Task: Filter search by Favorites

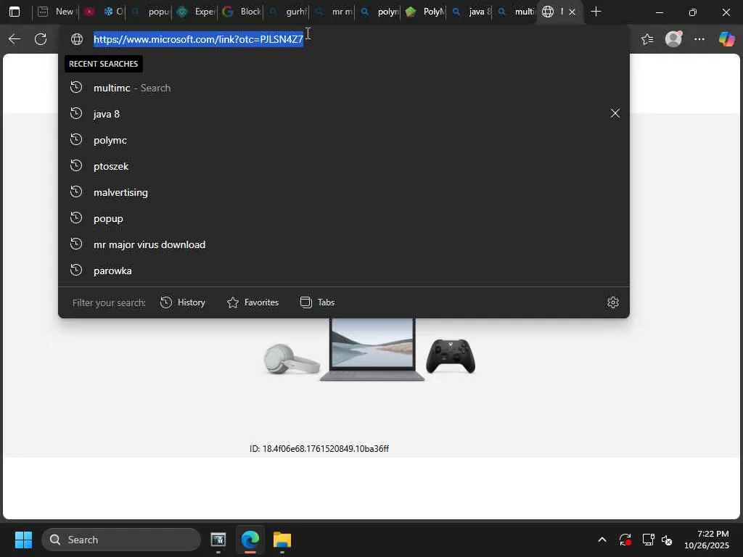Action: 253,302
